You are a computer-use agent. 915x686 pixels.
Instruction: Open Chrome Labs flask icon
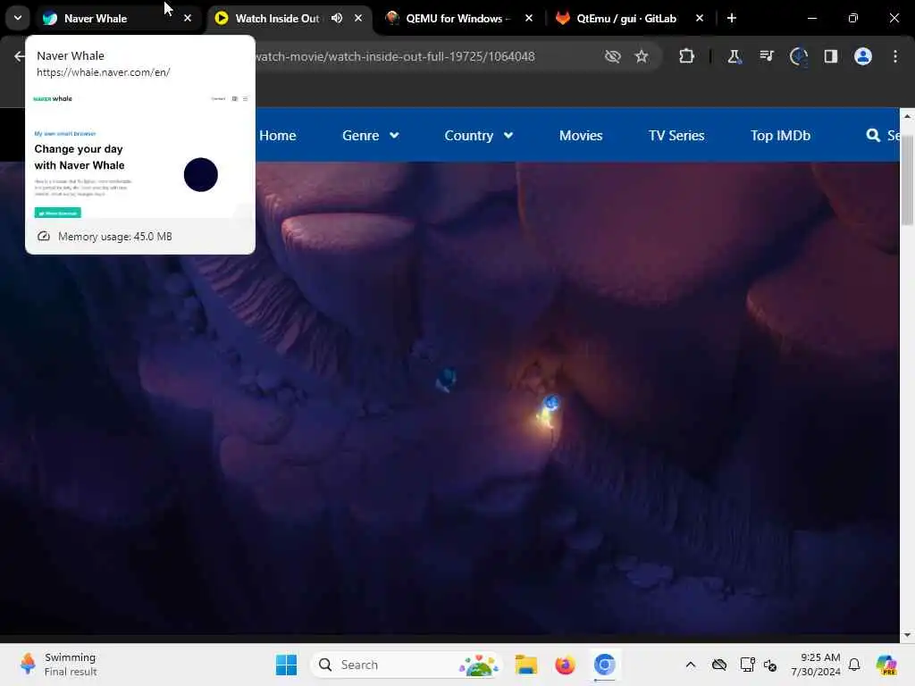(734, 56)
